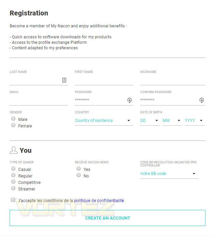Image resolution: width=215 pixels, height=236 pixels.
Task: Expand the MM month dropdown
Action: click(x=172, y=121)
